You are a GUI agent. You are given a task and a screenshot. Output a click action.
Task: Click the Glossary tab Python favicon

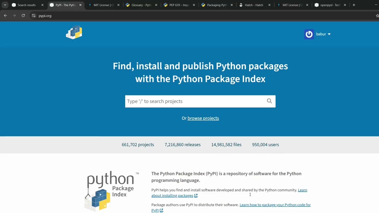pyautogui.click(x=128, y=5)
